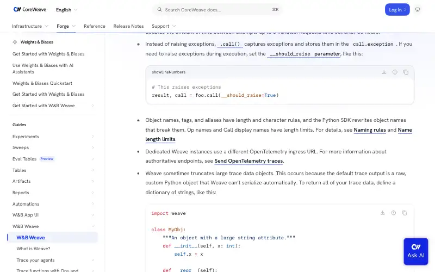Click the '# This raises exceptions' comment
Image resolution: width=435 pixels, height=272 pixels.
coord(186,87)
